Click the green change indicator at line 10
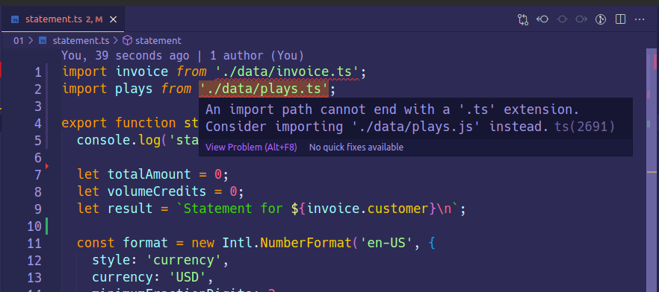The width and height of the screenshot is (659, 292). coord(46,226)
